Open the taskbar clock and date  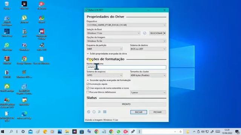(x=227, y=132)
